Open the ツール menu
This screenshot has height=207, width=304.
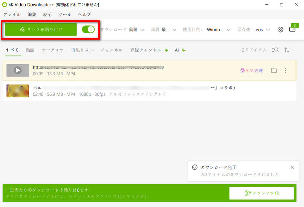(x=64, y=15)
